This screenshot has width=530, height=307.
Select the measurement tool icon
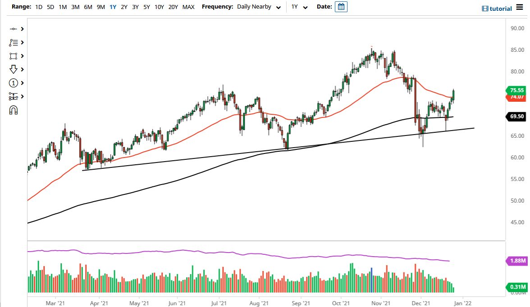tap(14, 96)
